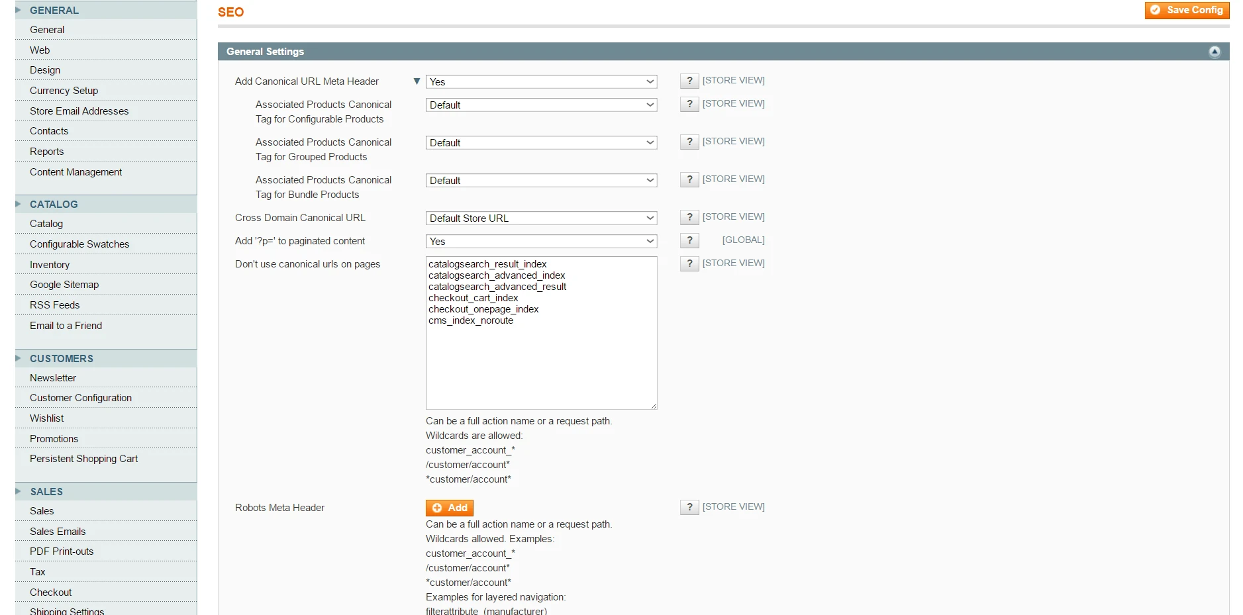Click help icon for Grouped Products canonical tag
The height and width of the screenshot is (615, 1243).
point(689,141)
